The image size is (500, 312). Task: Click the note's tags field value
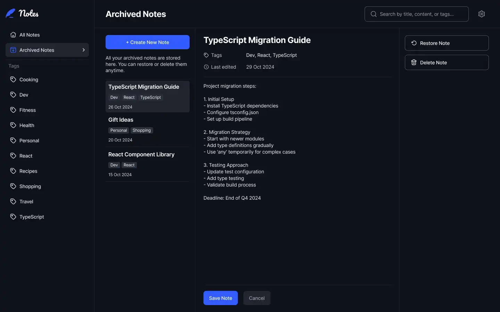272,55
